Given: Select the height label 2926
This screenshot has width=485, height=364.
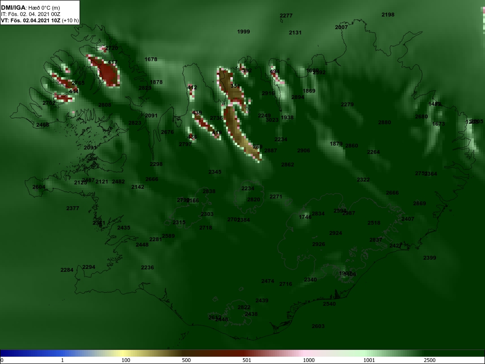Looking at the screenshot, I should [319, 244].
